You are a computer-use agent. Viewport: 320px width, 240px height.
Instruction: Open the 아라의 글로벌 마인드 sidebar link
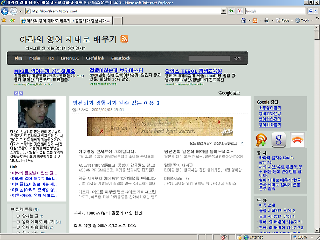tap(35, 173)
